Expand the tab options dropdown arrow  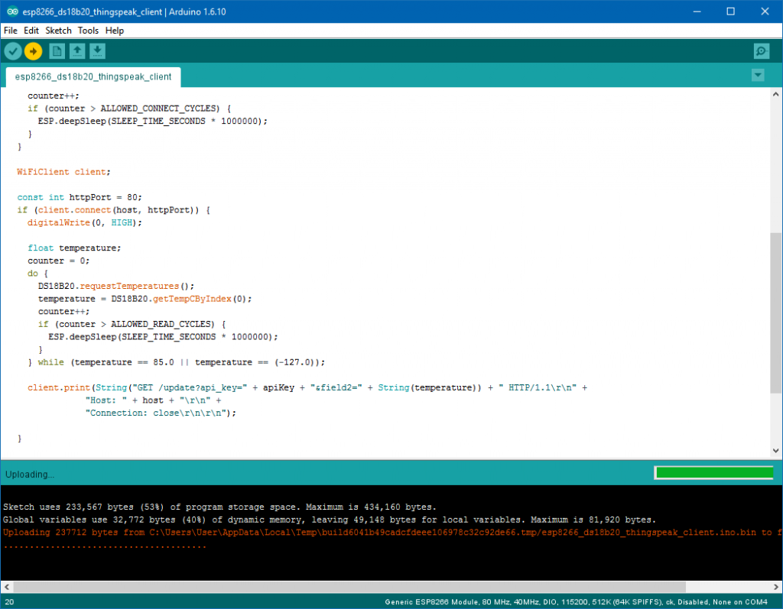tap(758, 75)
